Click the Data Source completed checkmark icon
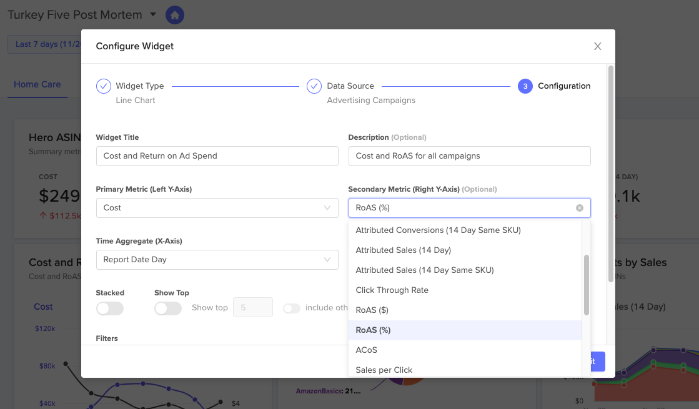Image resolution: width=699 pixels, height=409 pixels. 314,86
